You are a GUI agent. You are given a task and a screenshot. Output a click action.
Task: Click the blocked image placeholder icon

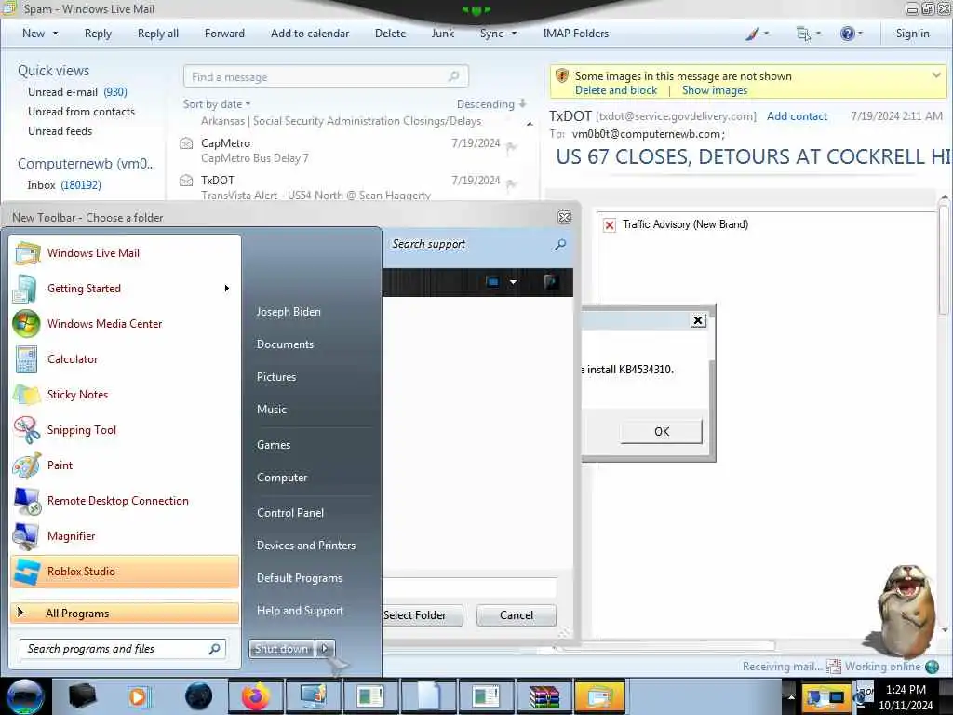pyautogui.click(x=609, y=225)
